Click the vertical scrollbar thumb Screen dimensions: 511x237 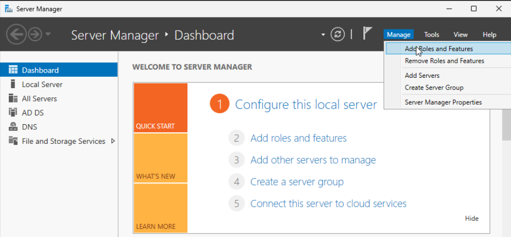coord(506,125)
